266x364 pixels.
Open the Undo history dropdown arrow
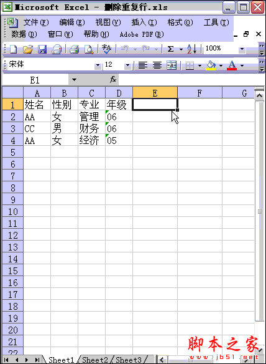[x=135, y=49]
